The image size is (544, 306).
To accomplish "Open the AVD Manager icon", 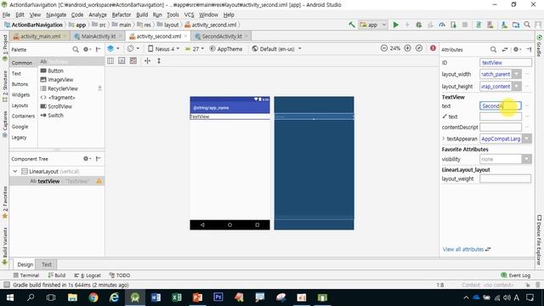I will 490,25.
